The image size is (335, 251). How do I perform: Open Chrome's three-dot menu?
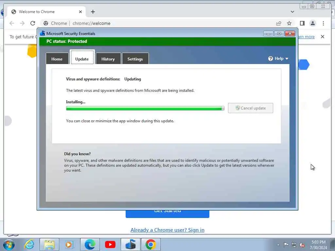click(323, 23)
